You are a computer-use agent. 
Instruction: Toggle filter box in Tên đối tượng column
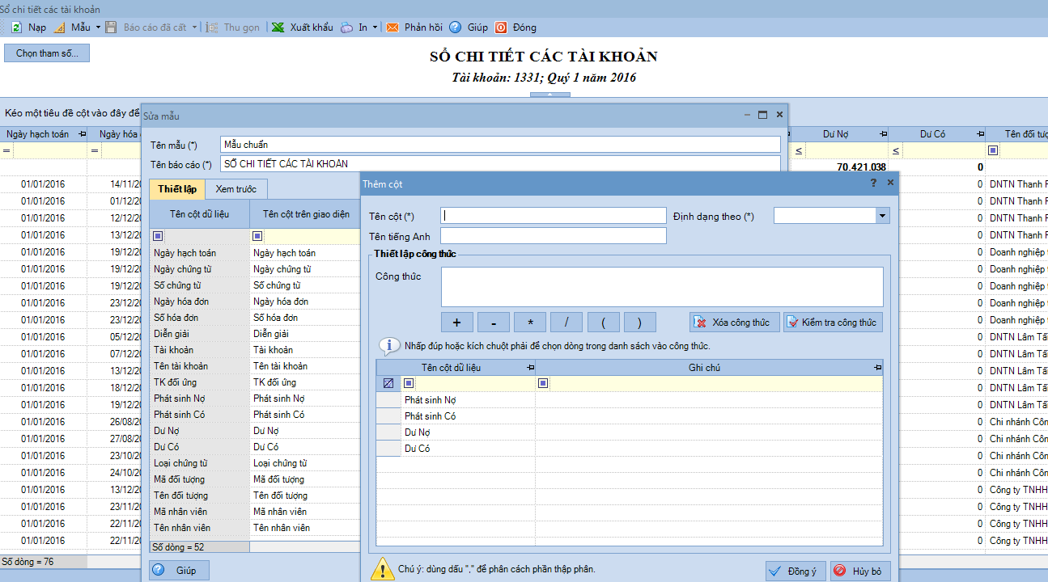pos(993,150)
